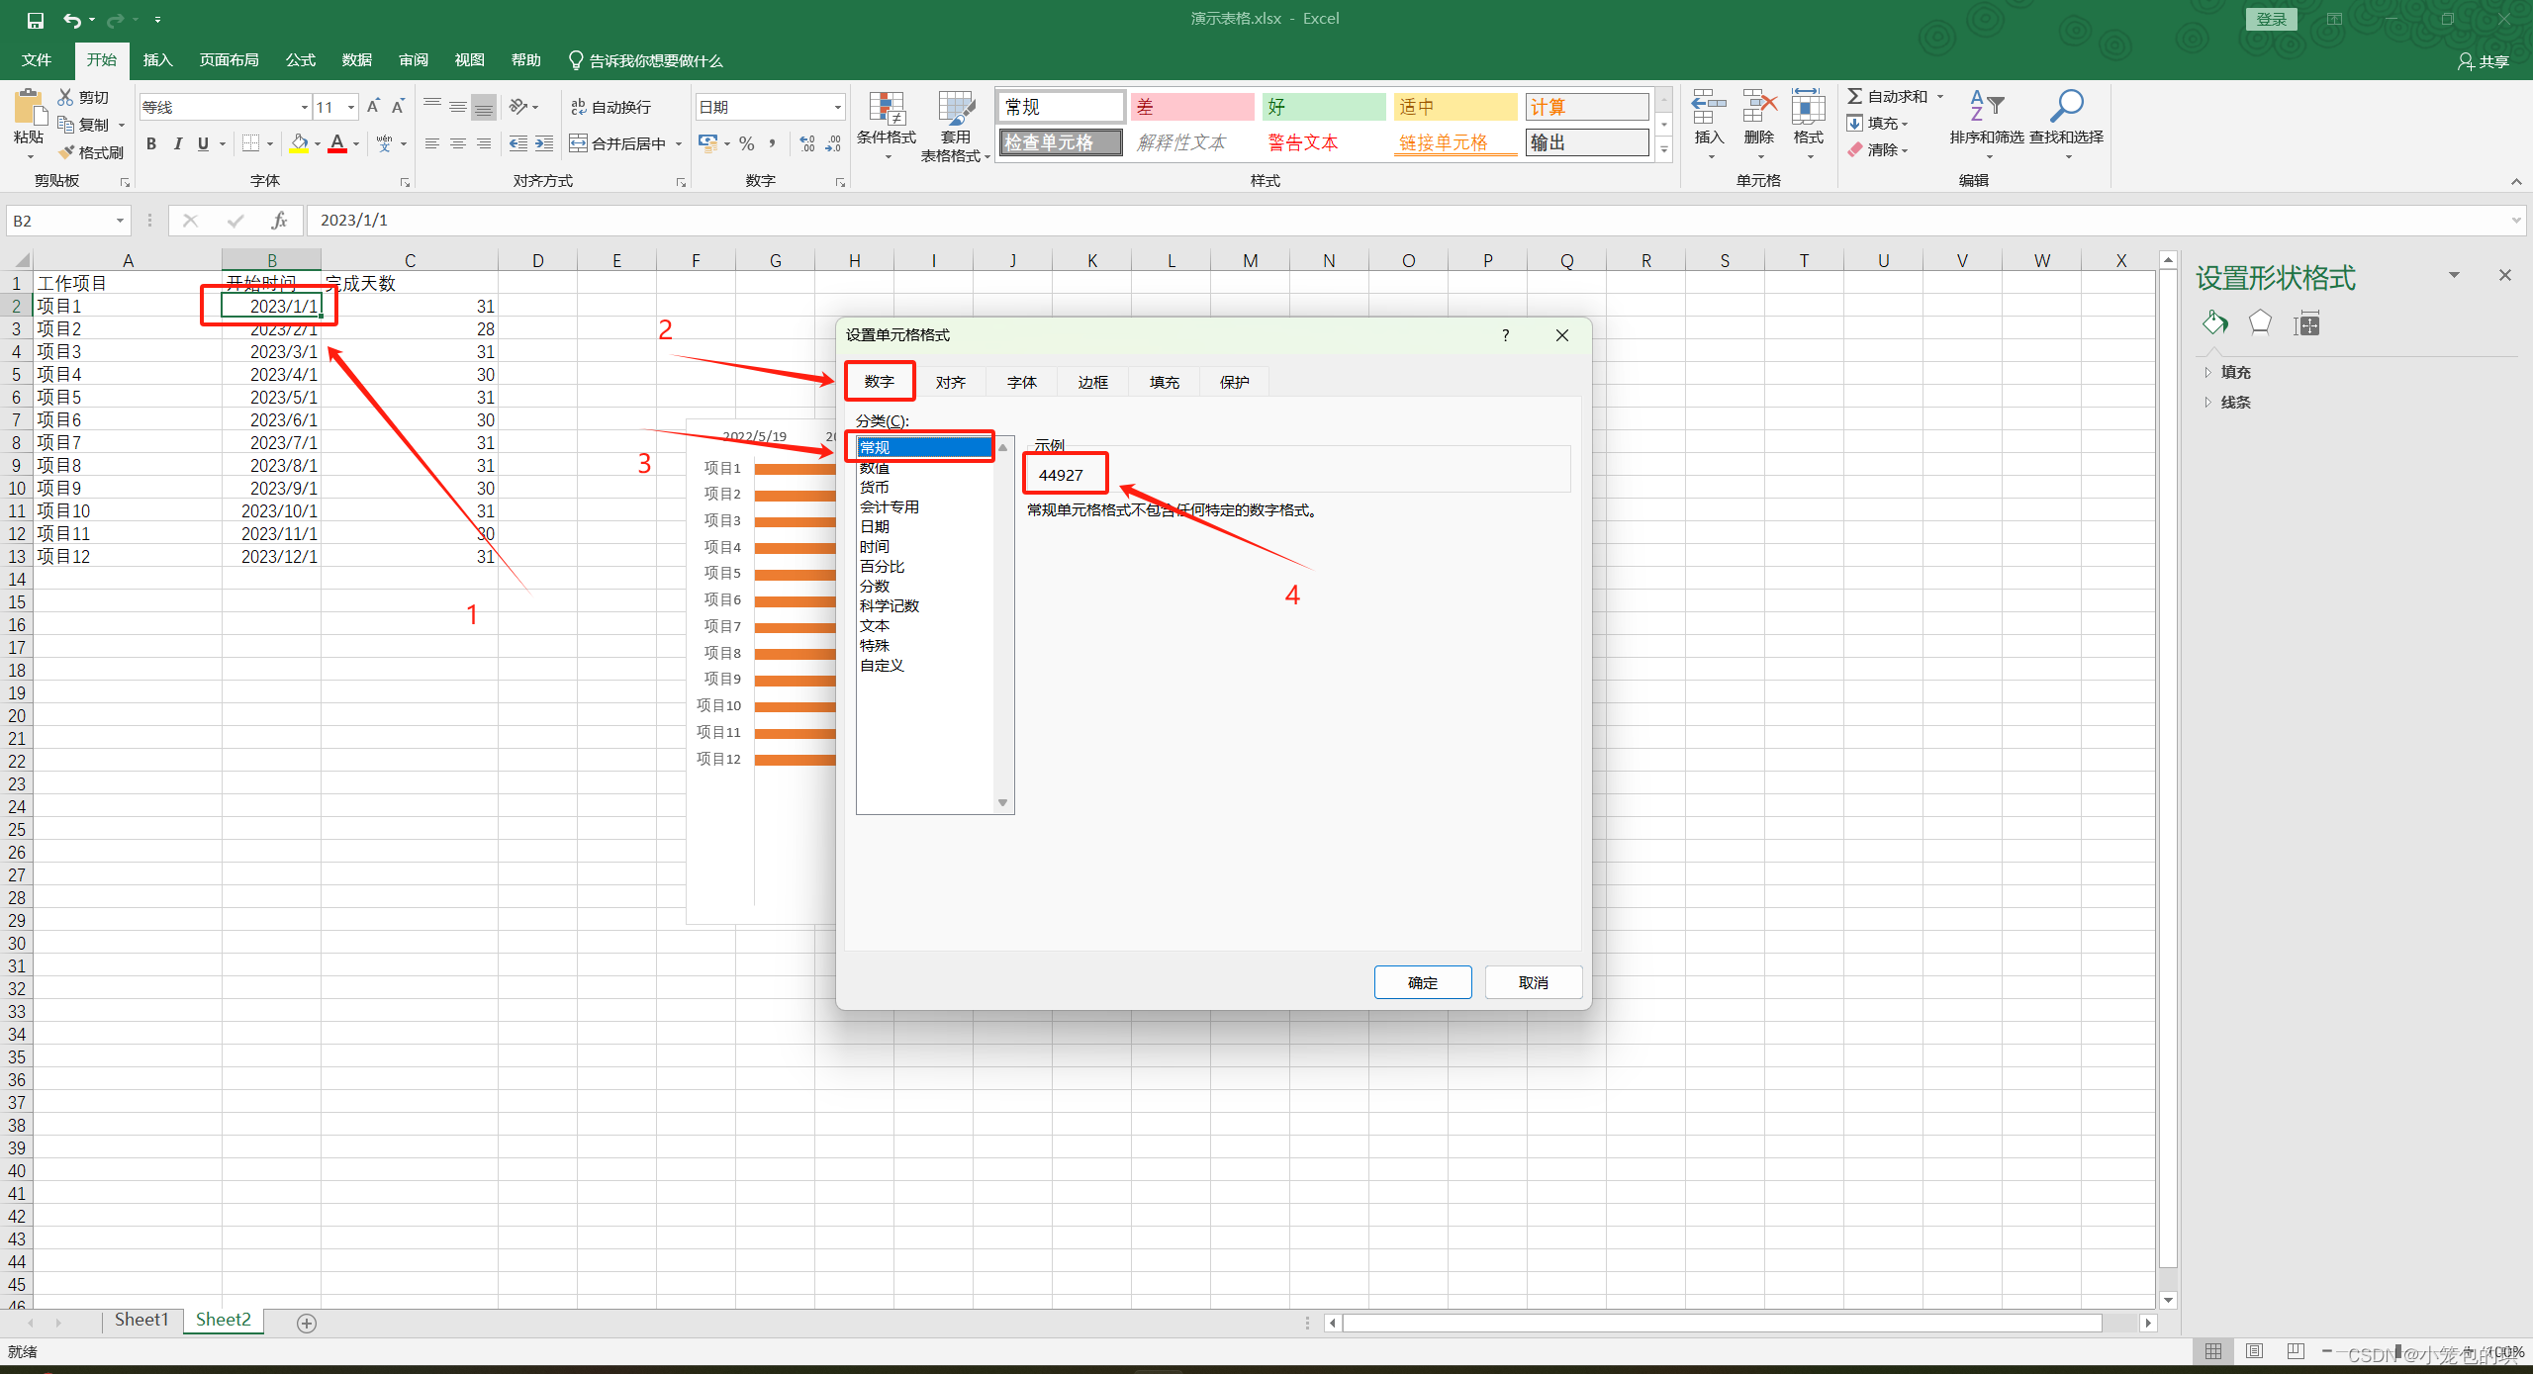The height and width of the screenshot is (1374, 2533).
Task: Toggle italic formatting
Action: (x=178, y=142)
